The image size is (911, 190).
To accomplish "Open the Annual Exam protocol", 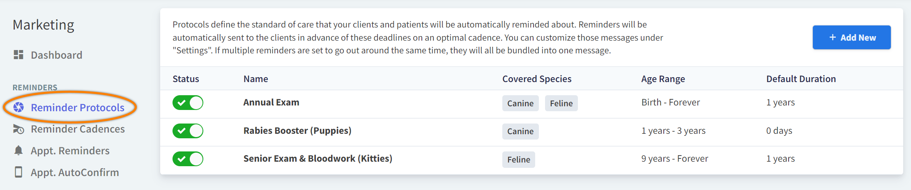I will click(271, 103).
